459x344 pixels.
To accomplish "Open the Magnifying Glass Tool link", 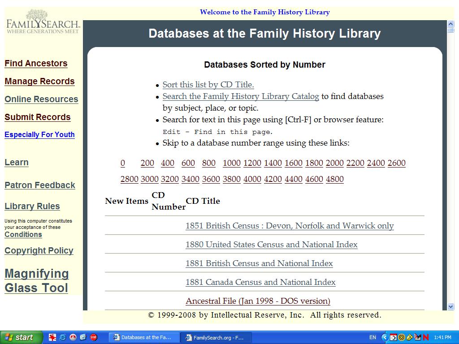I will point(37,280).
